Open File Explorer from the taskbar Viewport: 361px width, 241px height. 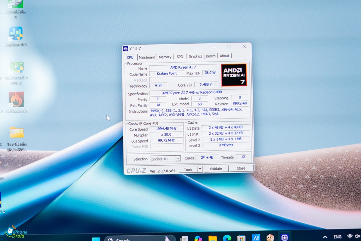pyautogui.click(x=212, y=238)
